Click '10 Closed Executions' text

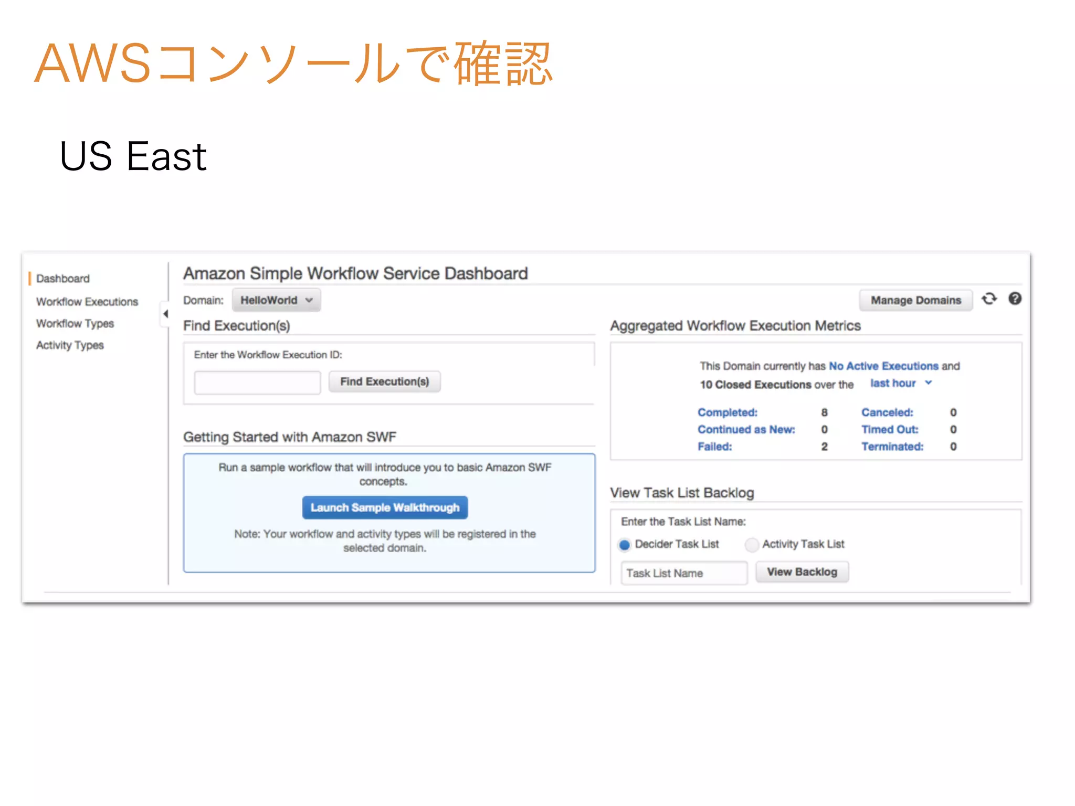(755, 385)
